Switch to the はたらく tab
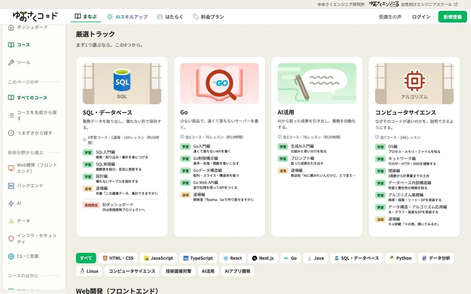 [170, 17]
